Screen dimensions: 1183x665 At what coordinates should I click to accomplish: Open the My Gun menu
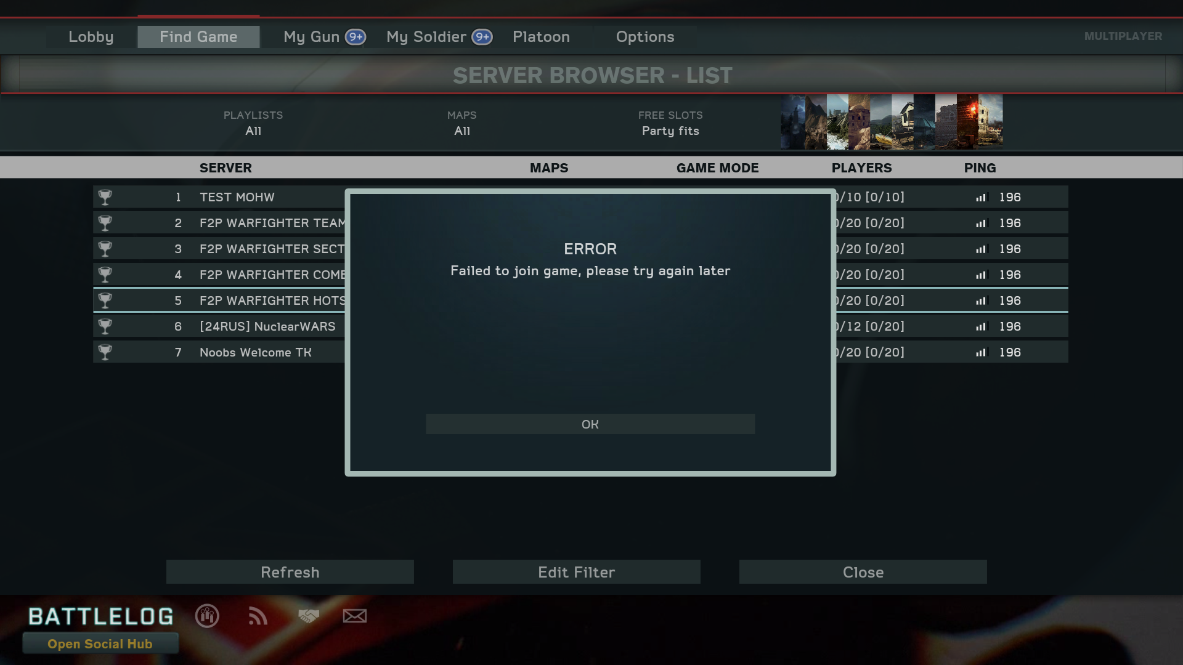pyautogui.click(x=324, y=36)
